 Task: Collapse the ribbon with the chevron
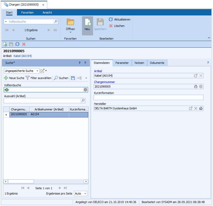click(209, 38)
